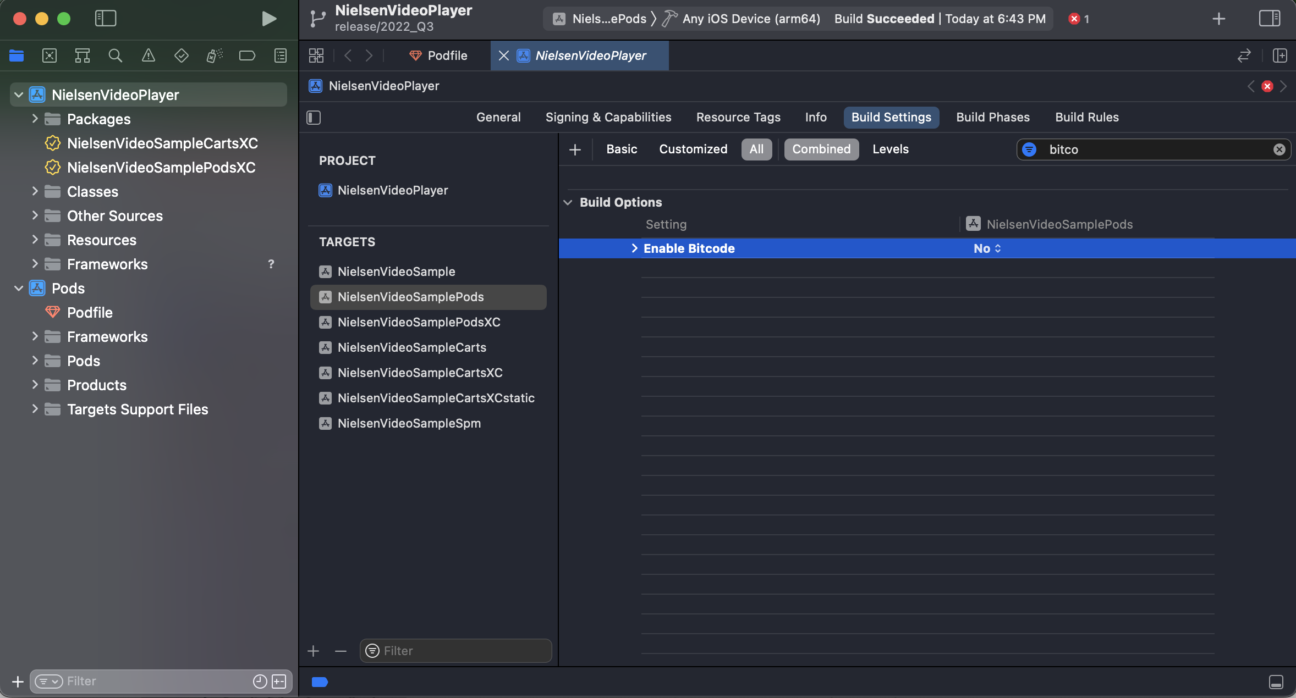Show only Customized build settings

[693, 149]
